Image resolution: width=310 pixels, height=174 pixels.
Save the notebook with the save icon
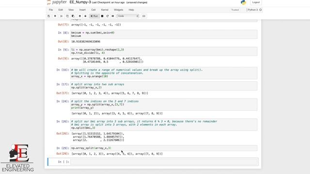(49, 16)
